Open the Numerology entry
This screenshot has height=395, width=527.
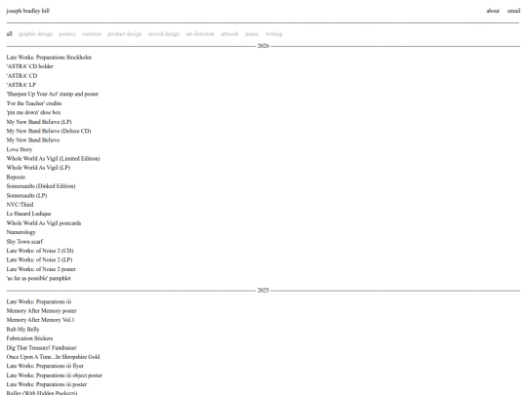tap(20, 232)
